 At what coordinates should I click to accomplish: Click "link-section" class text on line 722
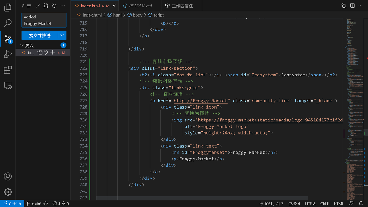pyautogui.click(x=176, y=68)
